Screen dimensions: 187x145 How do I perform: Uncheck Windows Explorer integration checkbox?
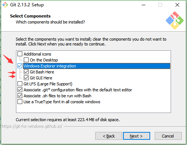click(x=20, y=66)
